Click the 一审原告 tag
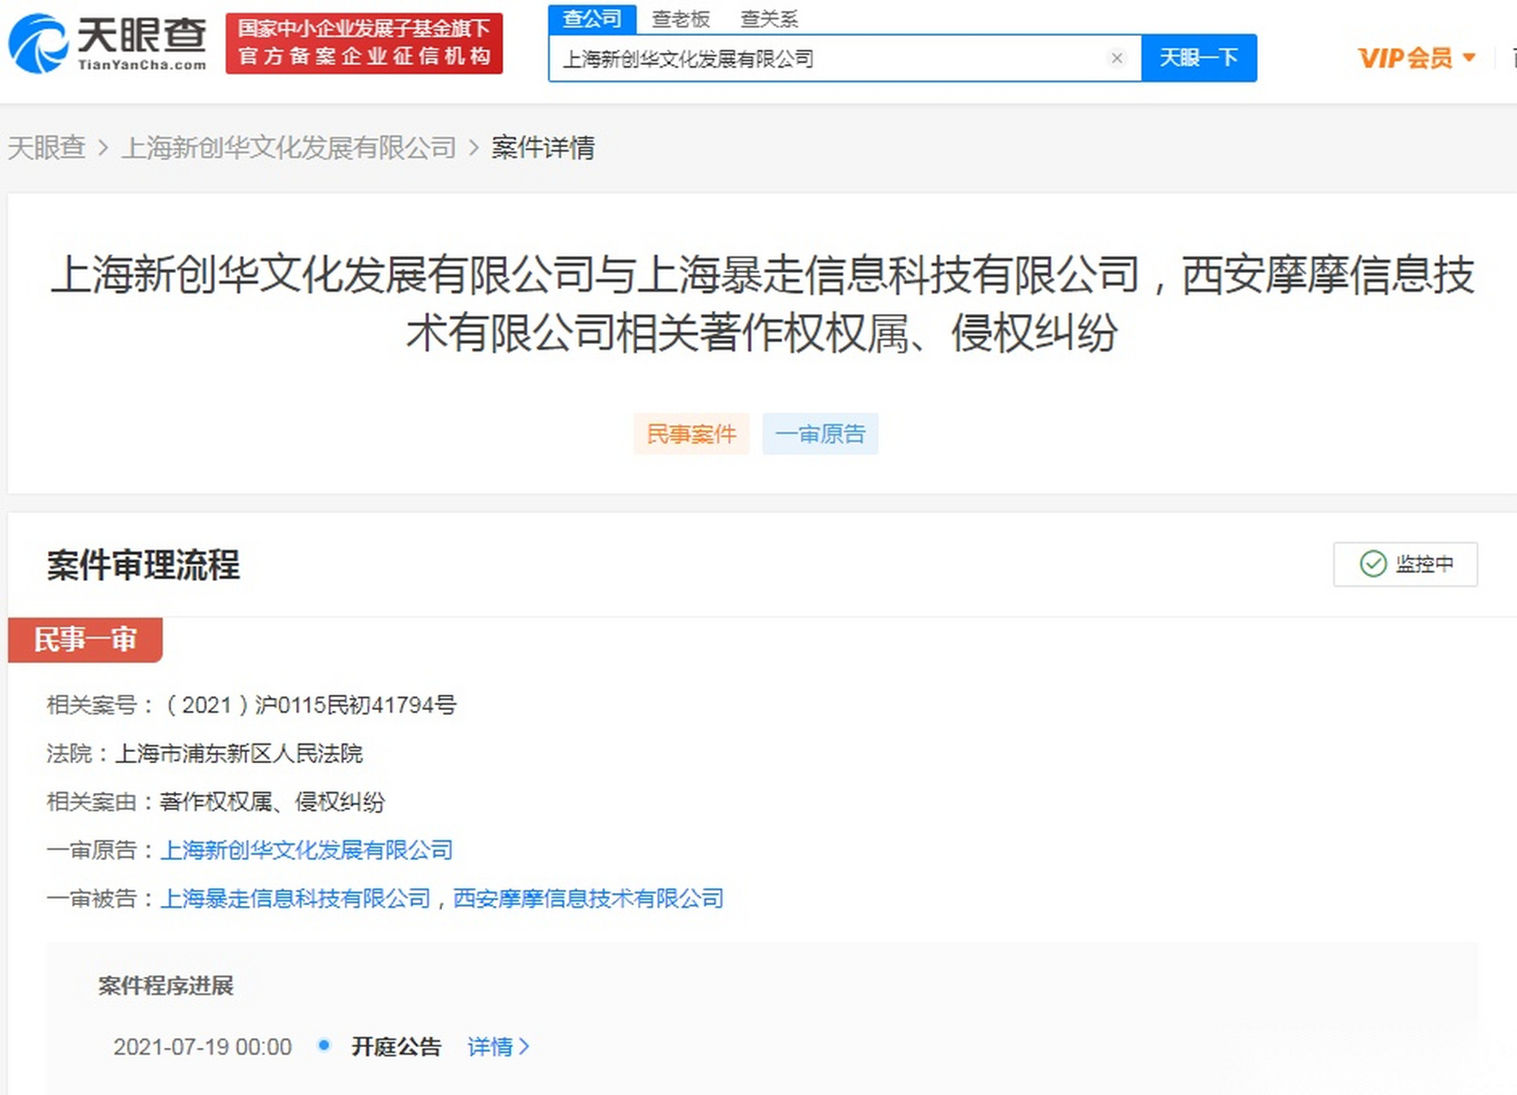The image size is (1517, 1095). pos(820,434)
